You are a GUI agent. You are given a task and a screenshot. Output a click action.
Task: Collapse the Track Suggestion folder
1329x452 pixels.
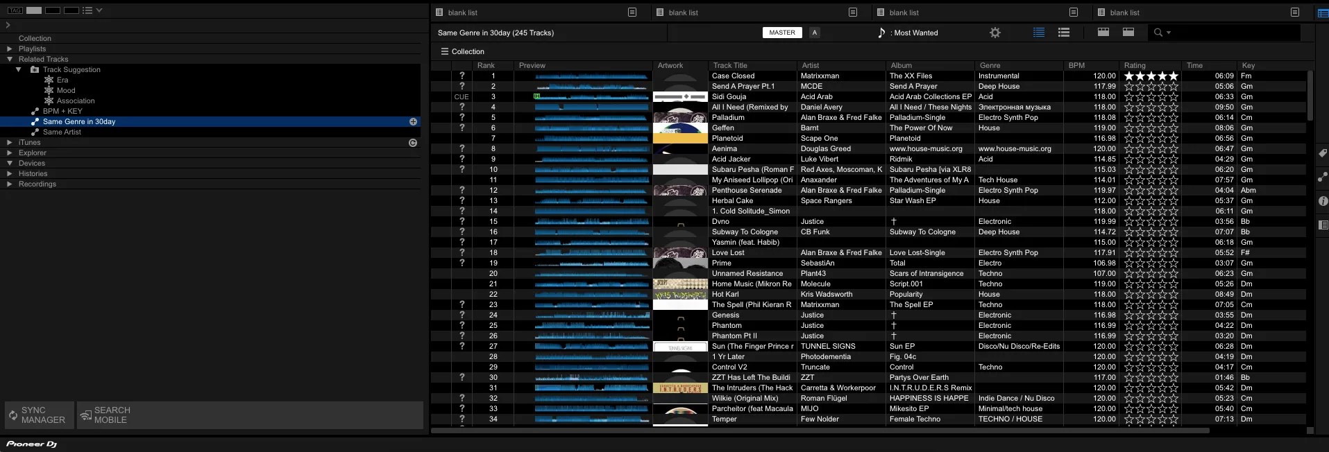pyautogui.click(x=19, y=69)
